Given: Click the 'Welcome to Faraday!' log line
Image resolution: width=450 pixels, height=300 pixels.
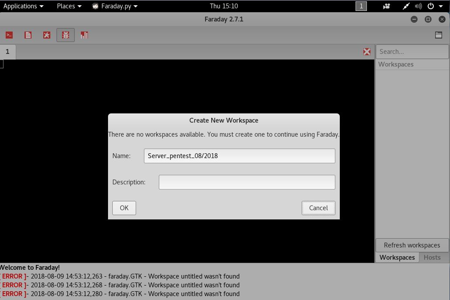Looking at the screenshot, I should pos(30,268).
